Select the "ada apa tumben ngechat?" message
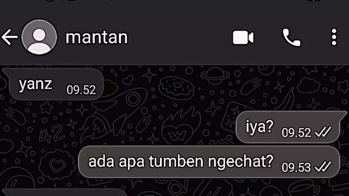Image resolution: width=349 pixels, height=196 pixels. (209, 162)
